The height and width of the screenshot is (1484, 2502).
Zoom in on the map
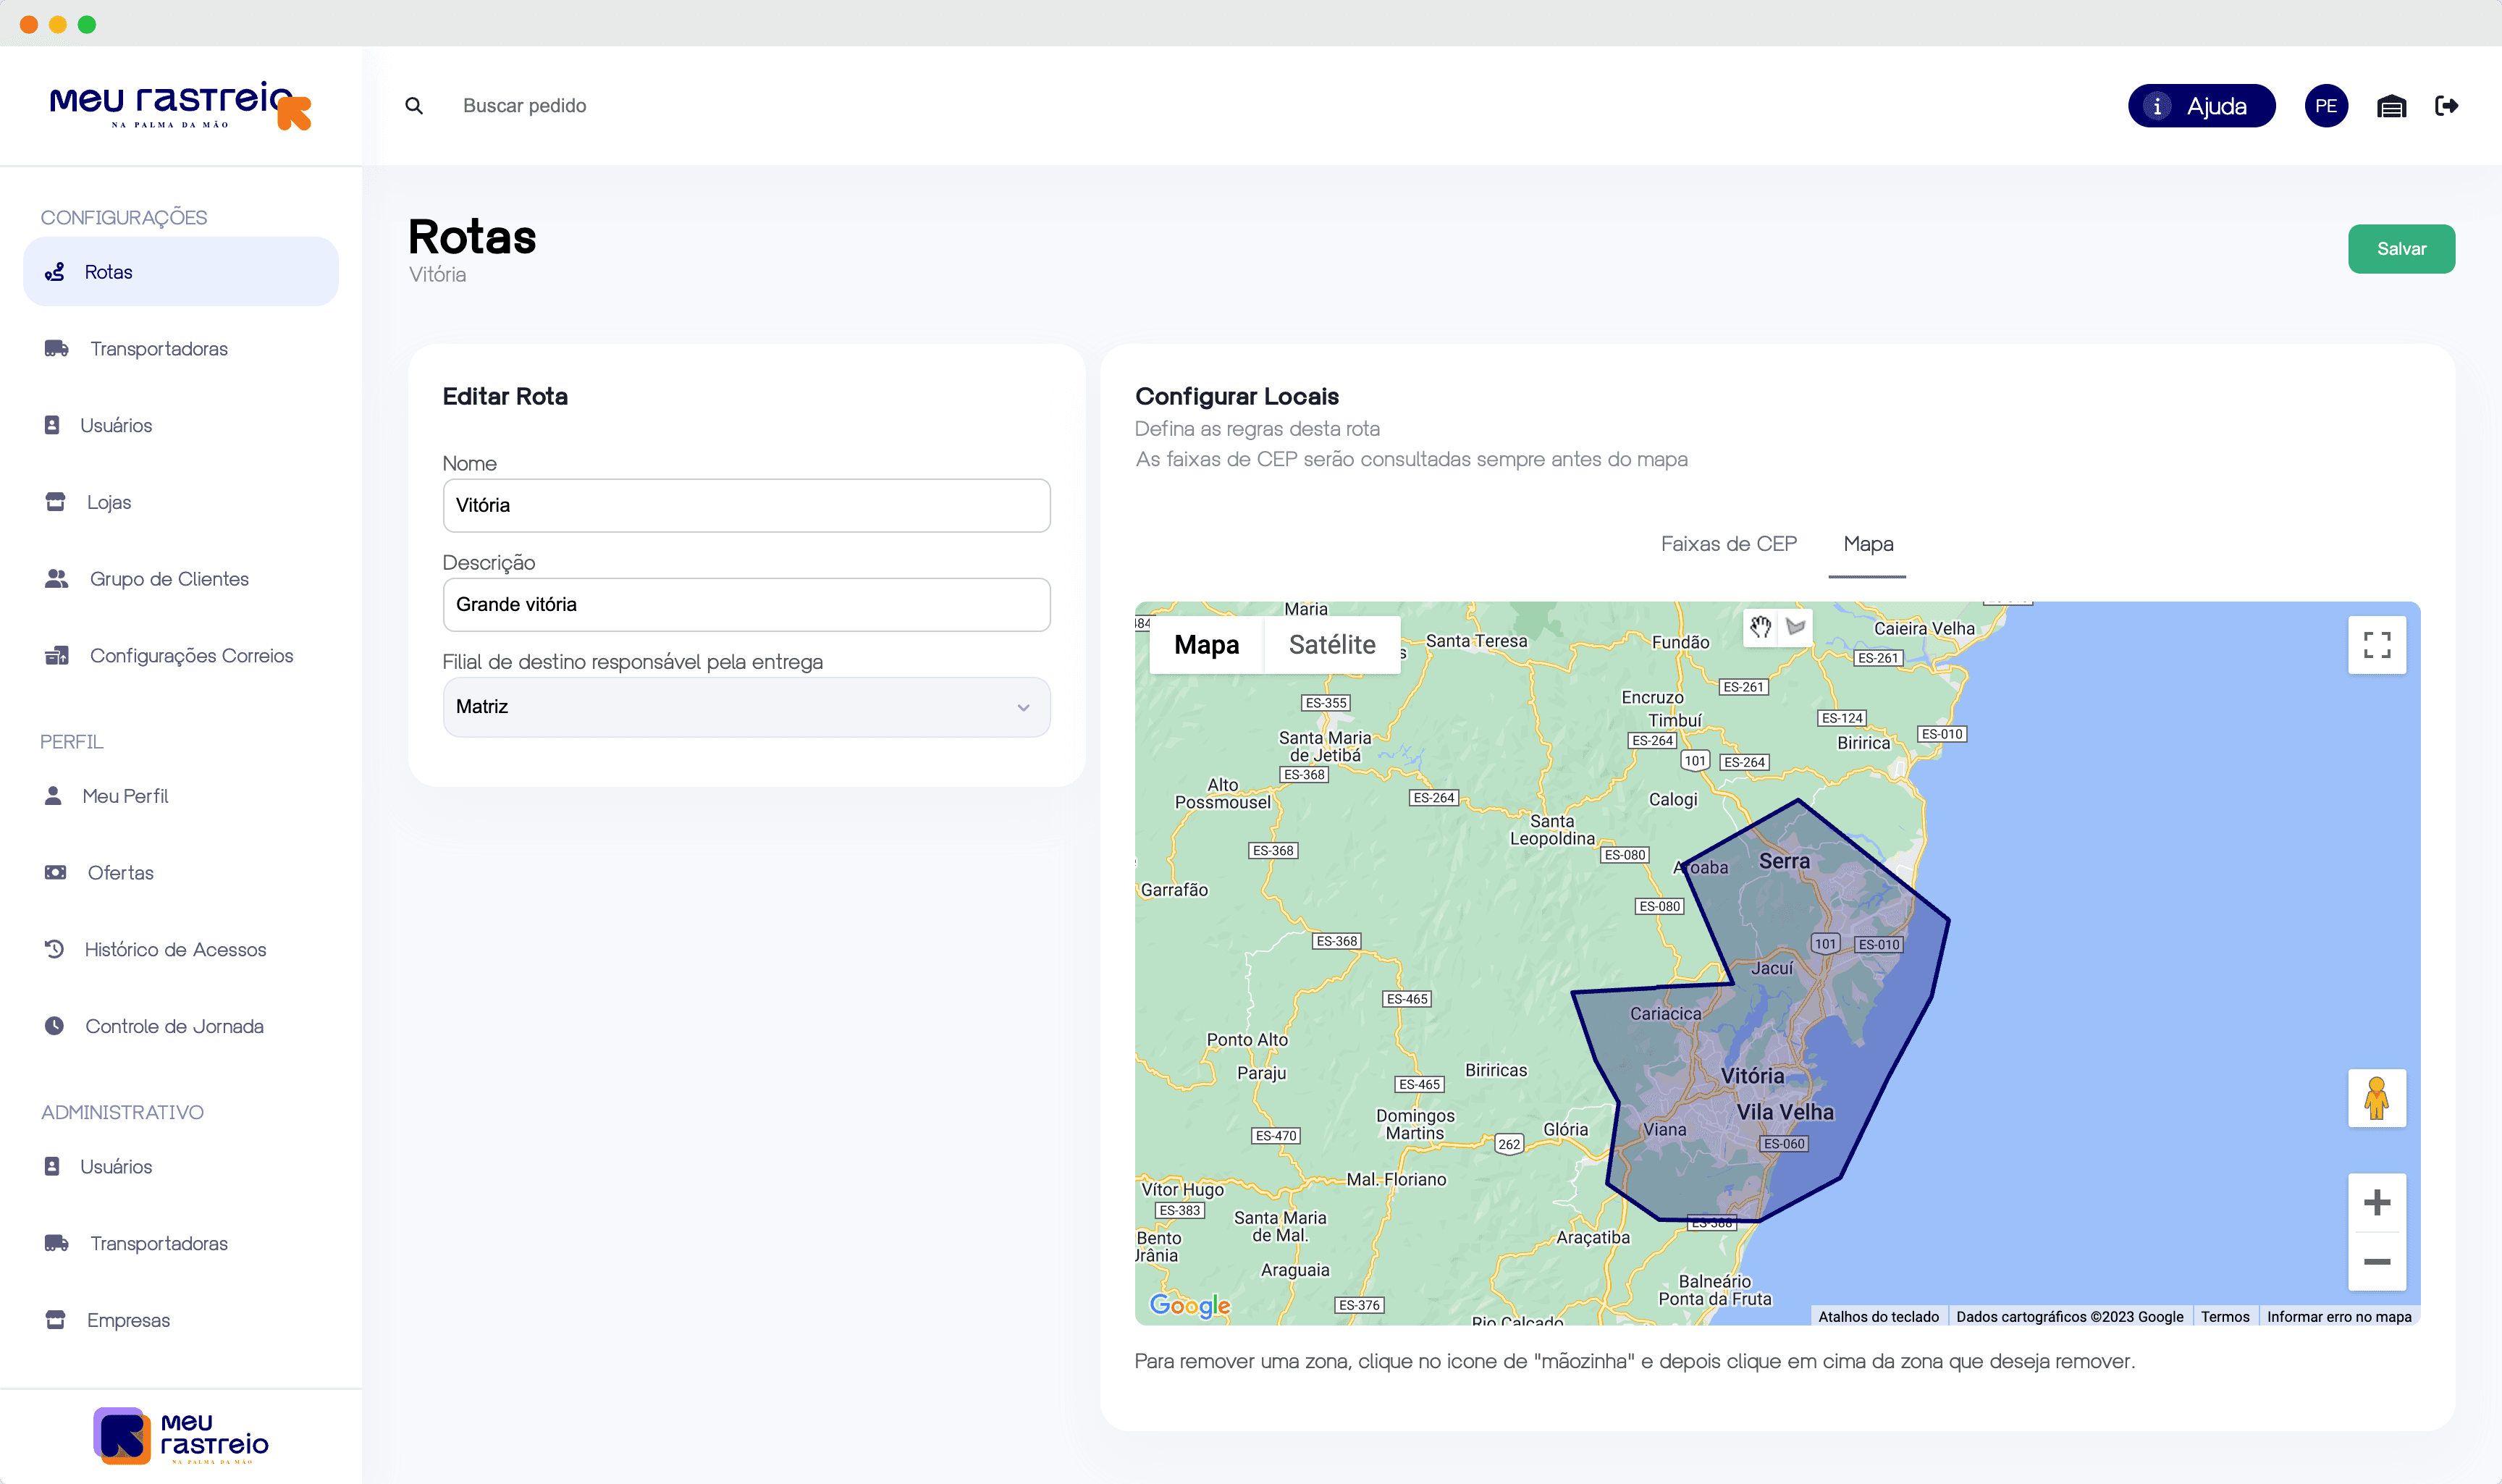coord(2376,1202)
